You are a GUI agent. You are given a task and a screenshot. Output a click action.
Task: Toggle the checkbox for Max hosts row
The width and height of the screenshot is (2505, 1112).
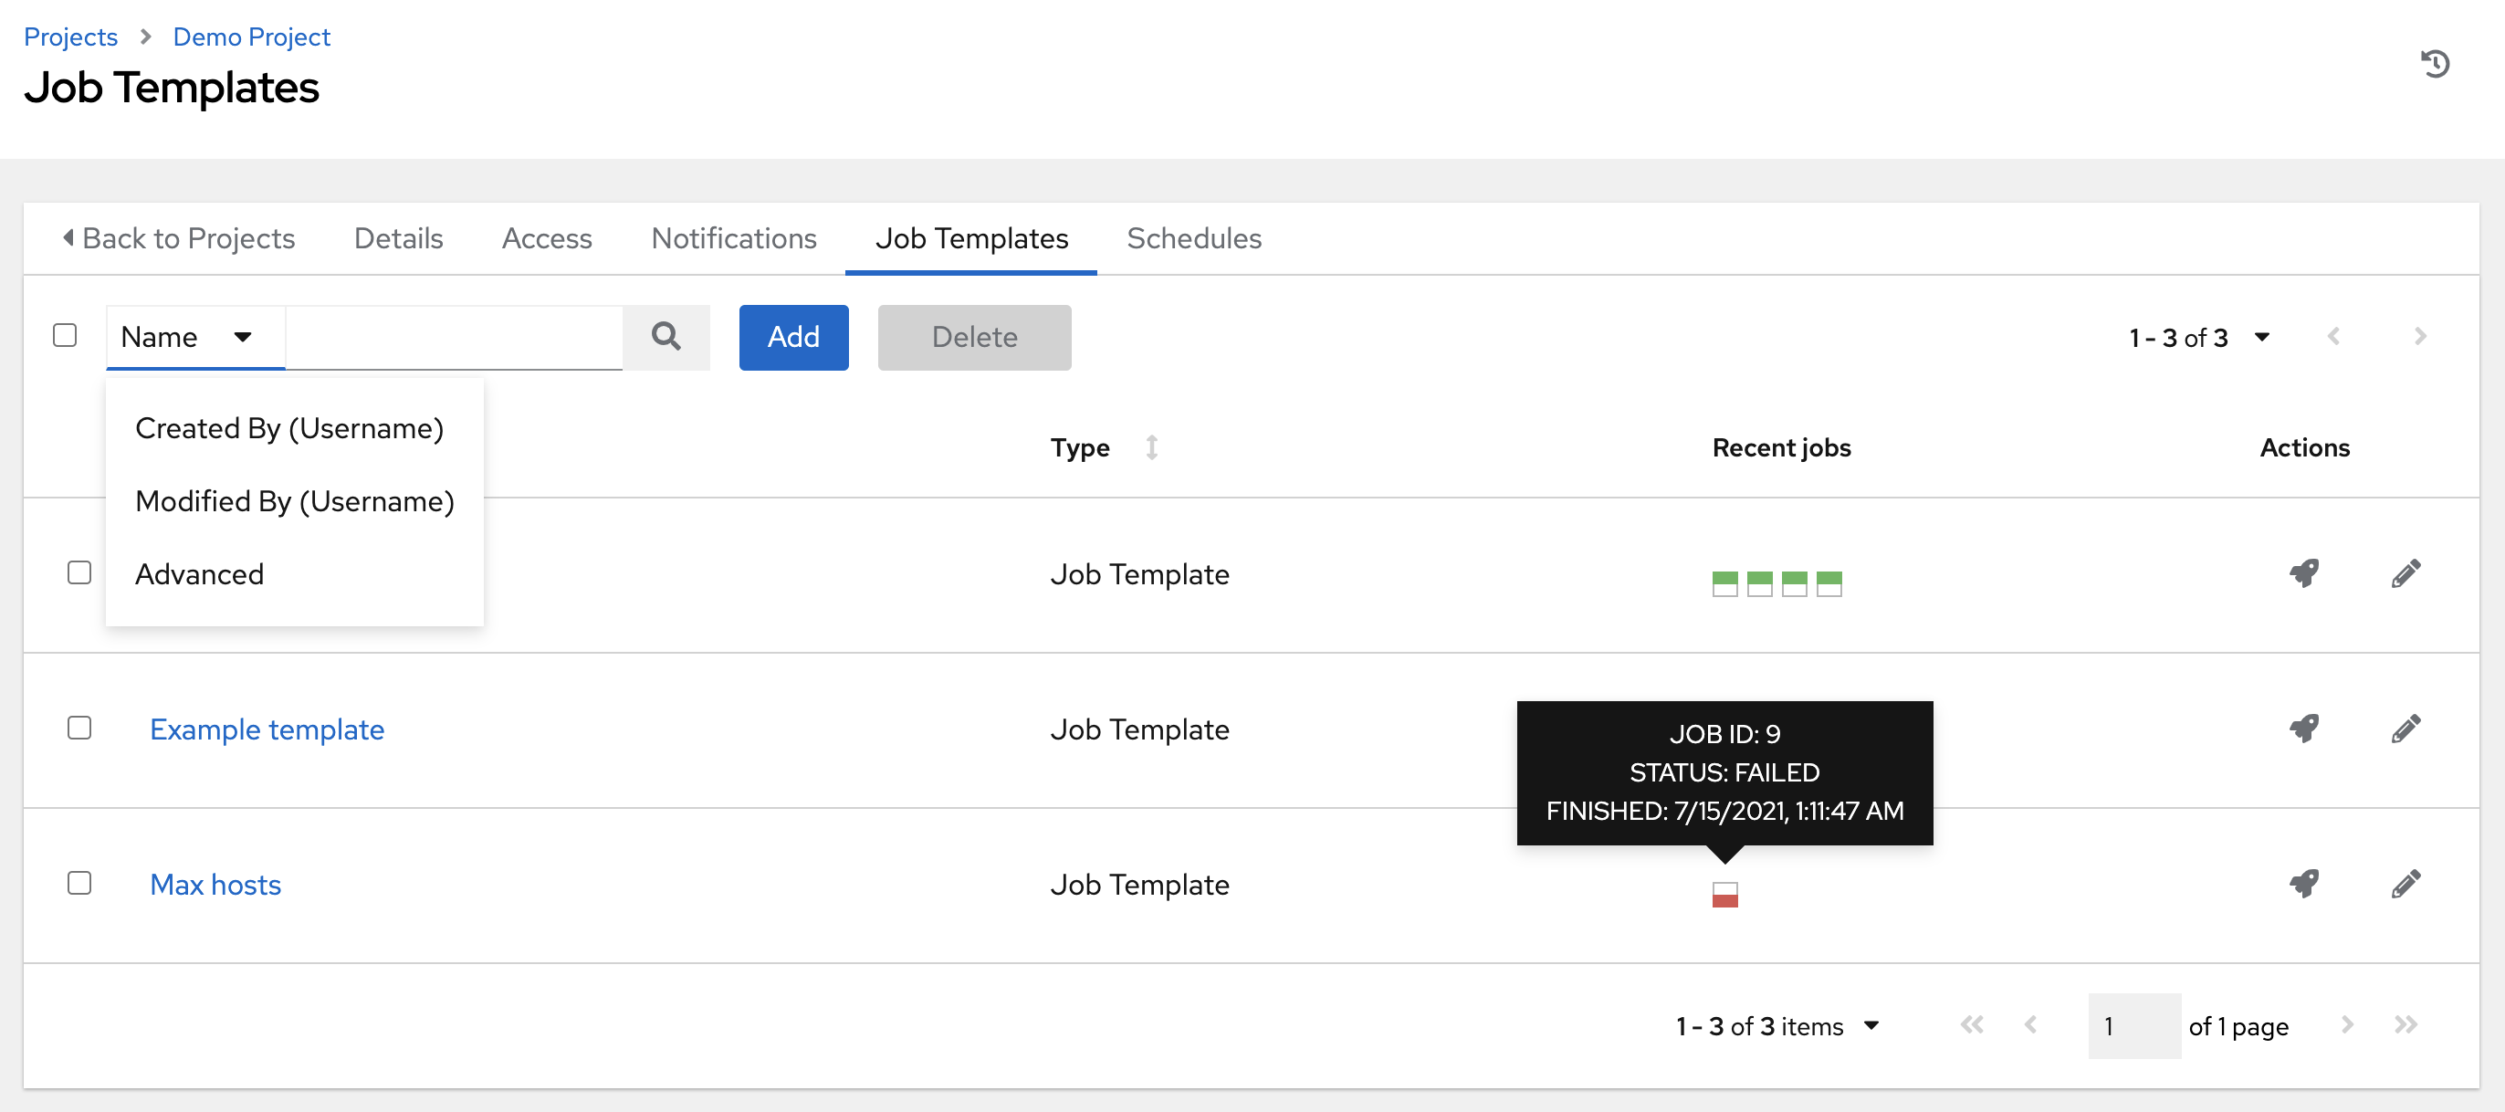click(x=80, y=882)
